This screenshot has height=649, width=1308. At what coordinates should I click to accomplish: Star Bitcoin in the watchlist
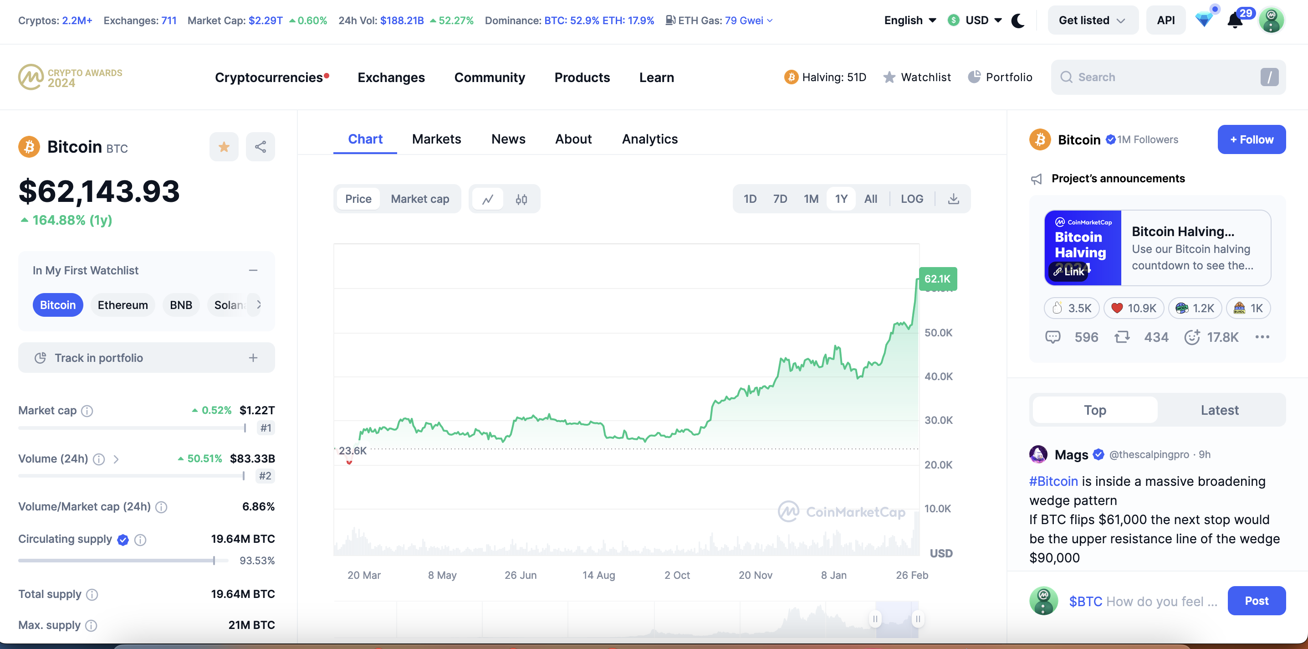tap(224, 147)
